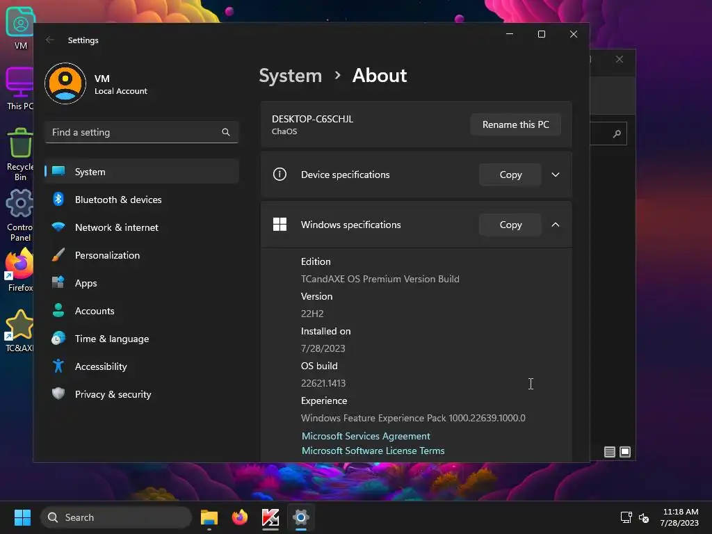The width and height of the screenshot is (712, 534).
Task: Click the Settings gear on taskbar
Action: coord(301,517)
